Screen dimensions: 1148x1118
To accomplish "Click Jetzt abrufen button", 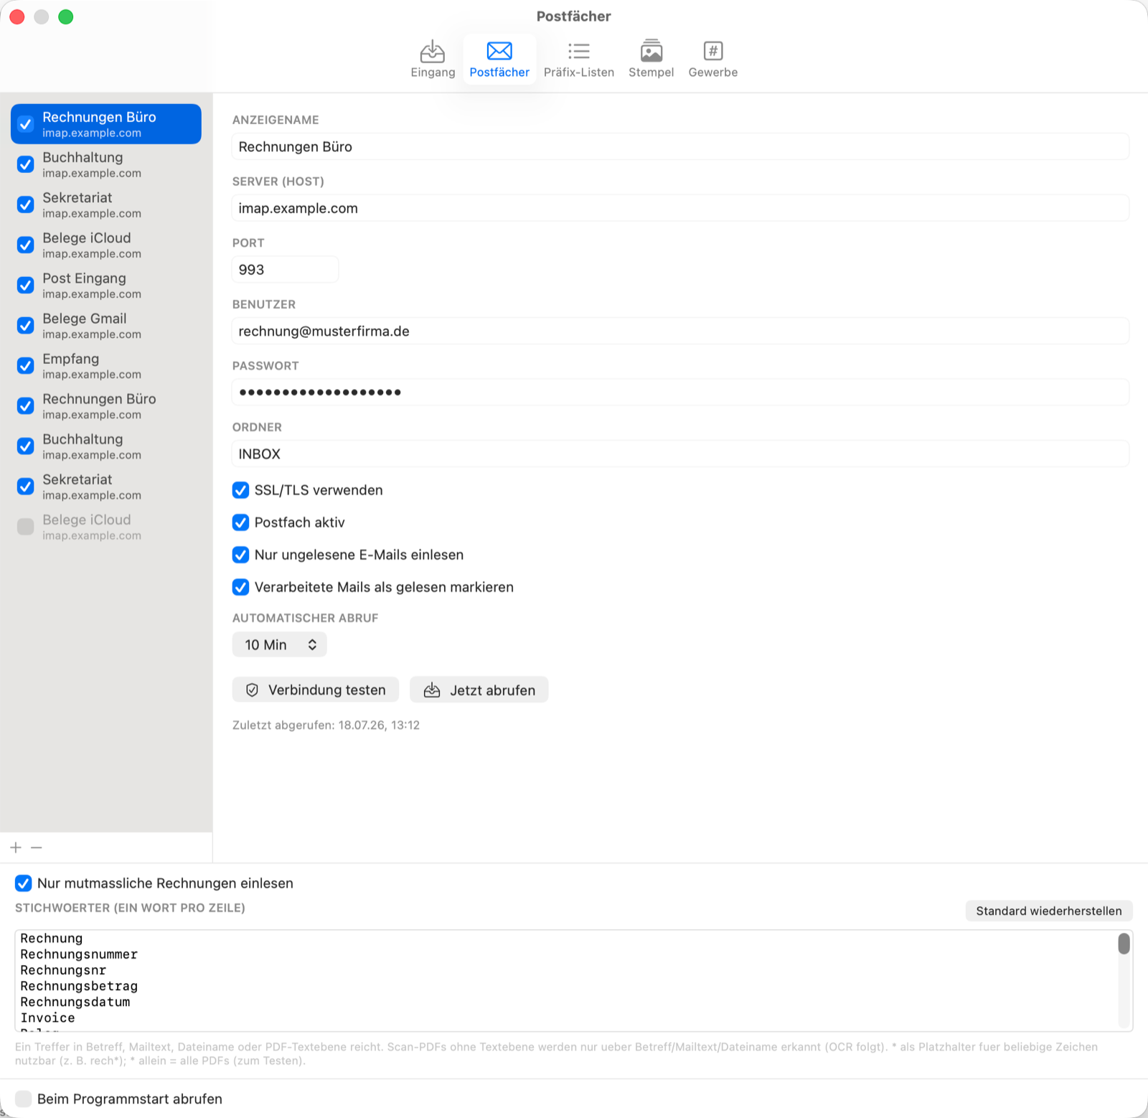I will point(479,690).
